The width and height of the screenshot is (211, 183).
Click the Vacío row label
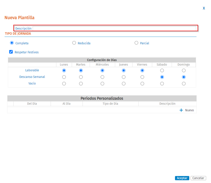[32, 83]
